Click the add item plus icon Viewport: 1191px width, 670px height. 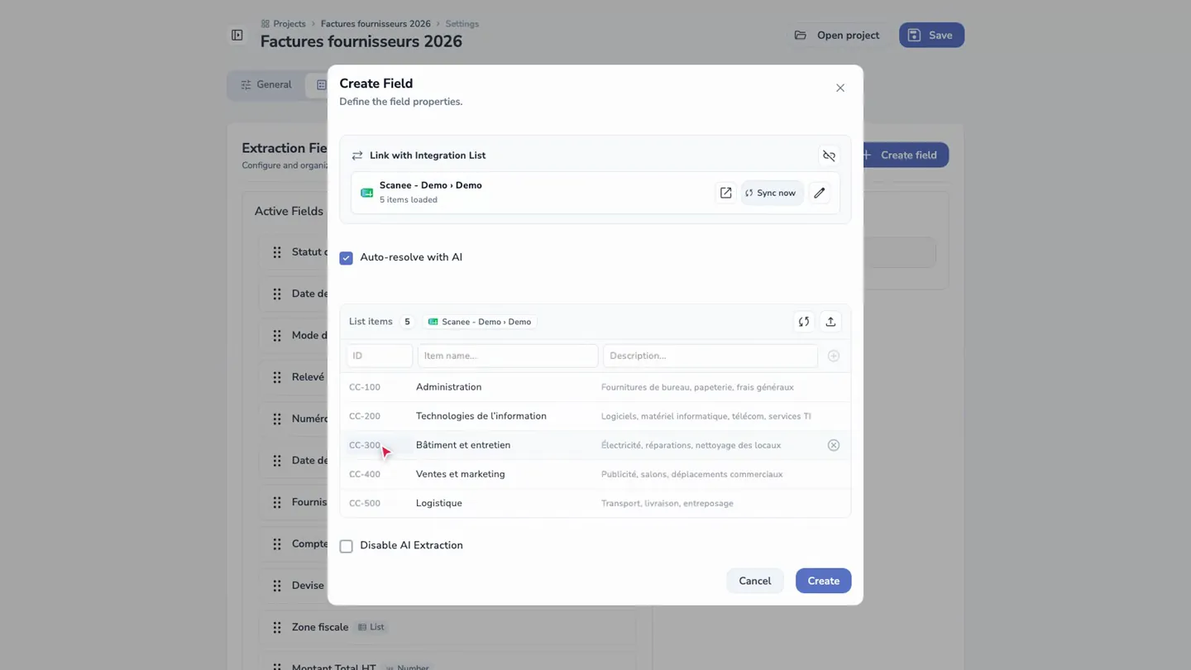(834, 356)
